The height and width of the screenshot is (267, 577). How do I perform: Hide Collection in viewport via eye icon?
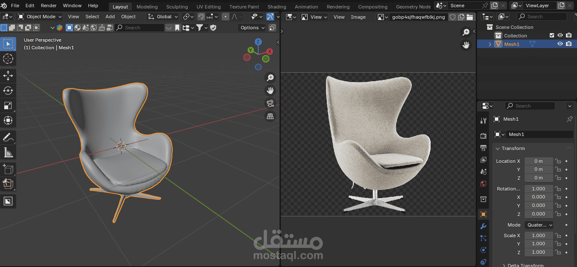(x=560, y=36)
